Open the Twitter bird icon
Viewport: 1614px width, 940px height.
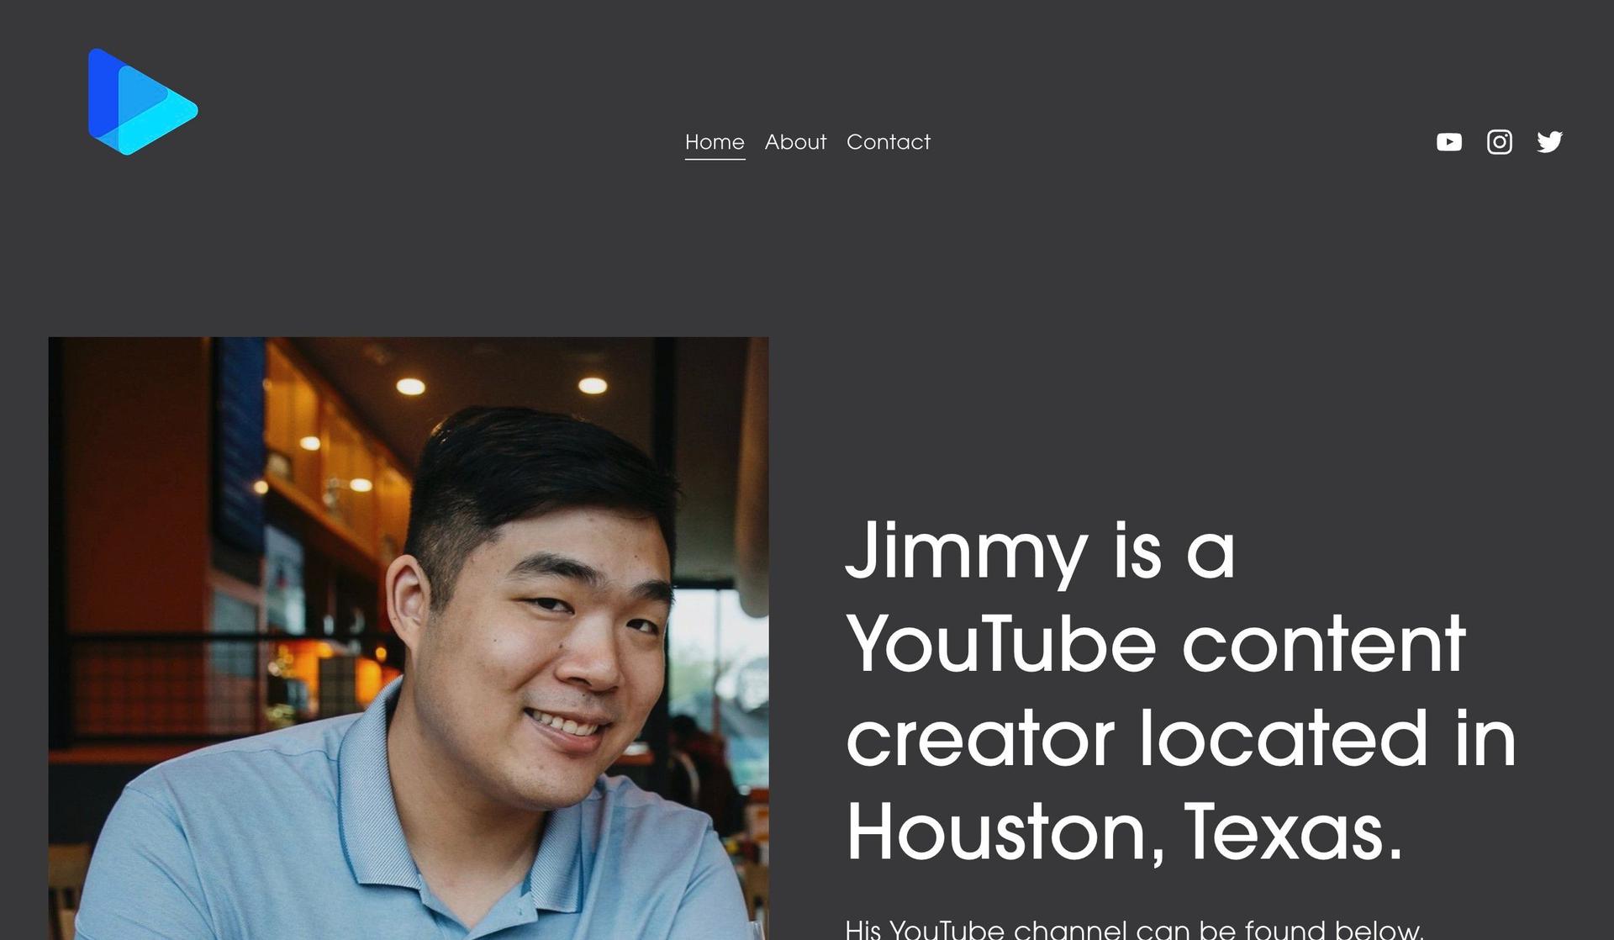(1550, 142)
